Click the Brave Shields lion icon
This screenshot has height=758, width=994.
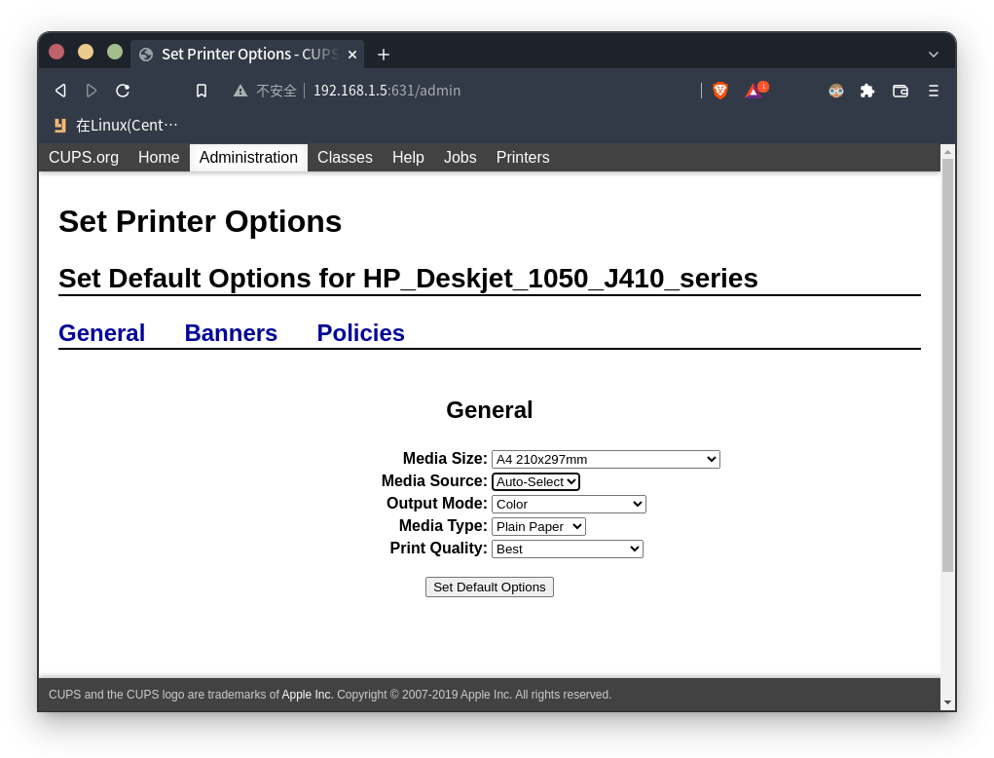[719, 90]
